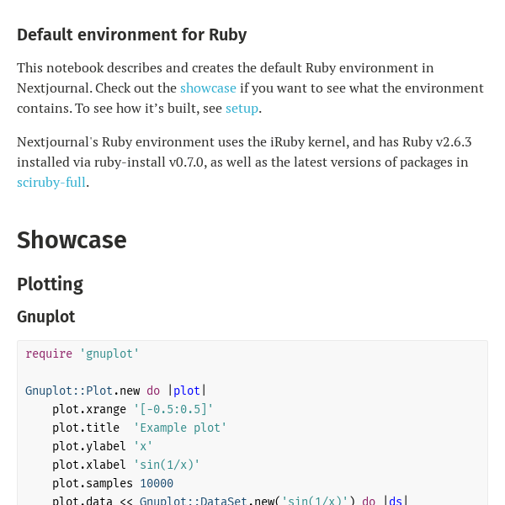Open the 'sciruby-full' link

tap(51, 182)
